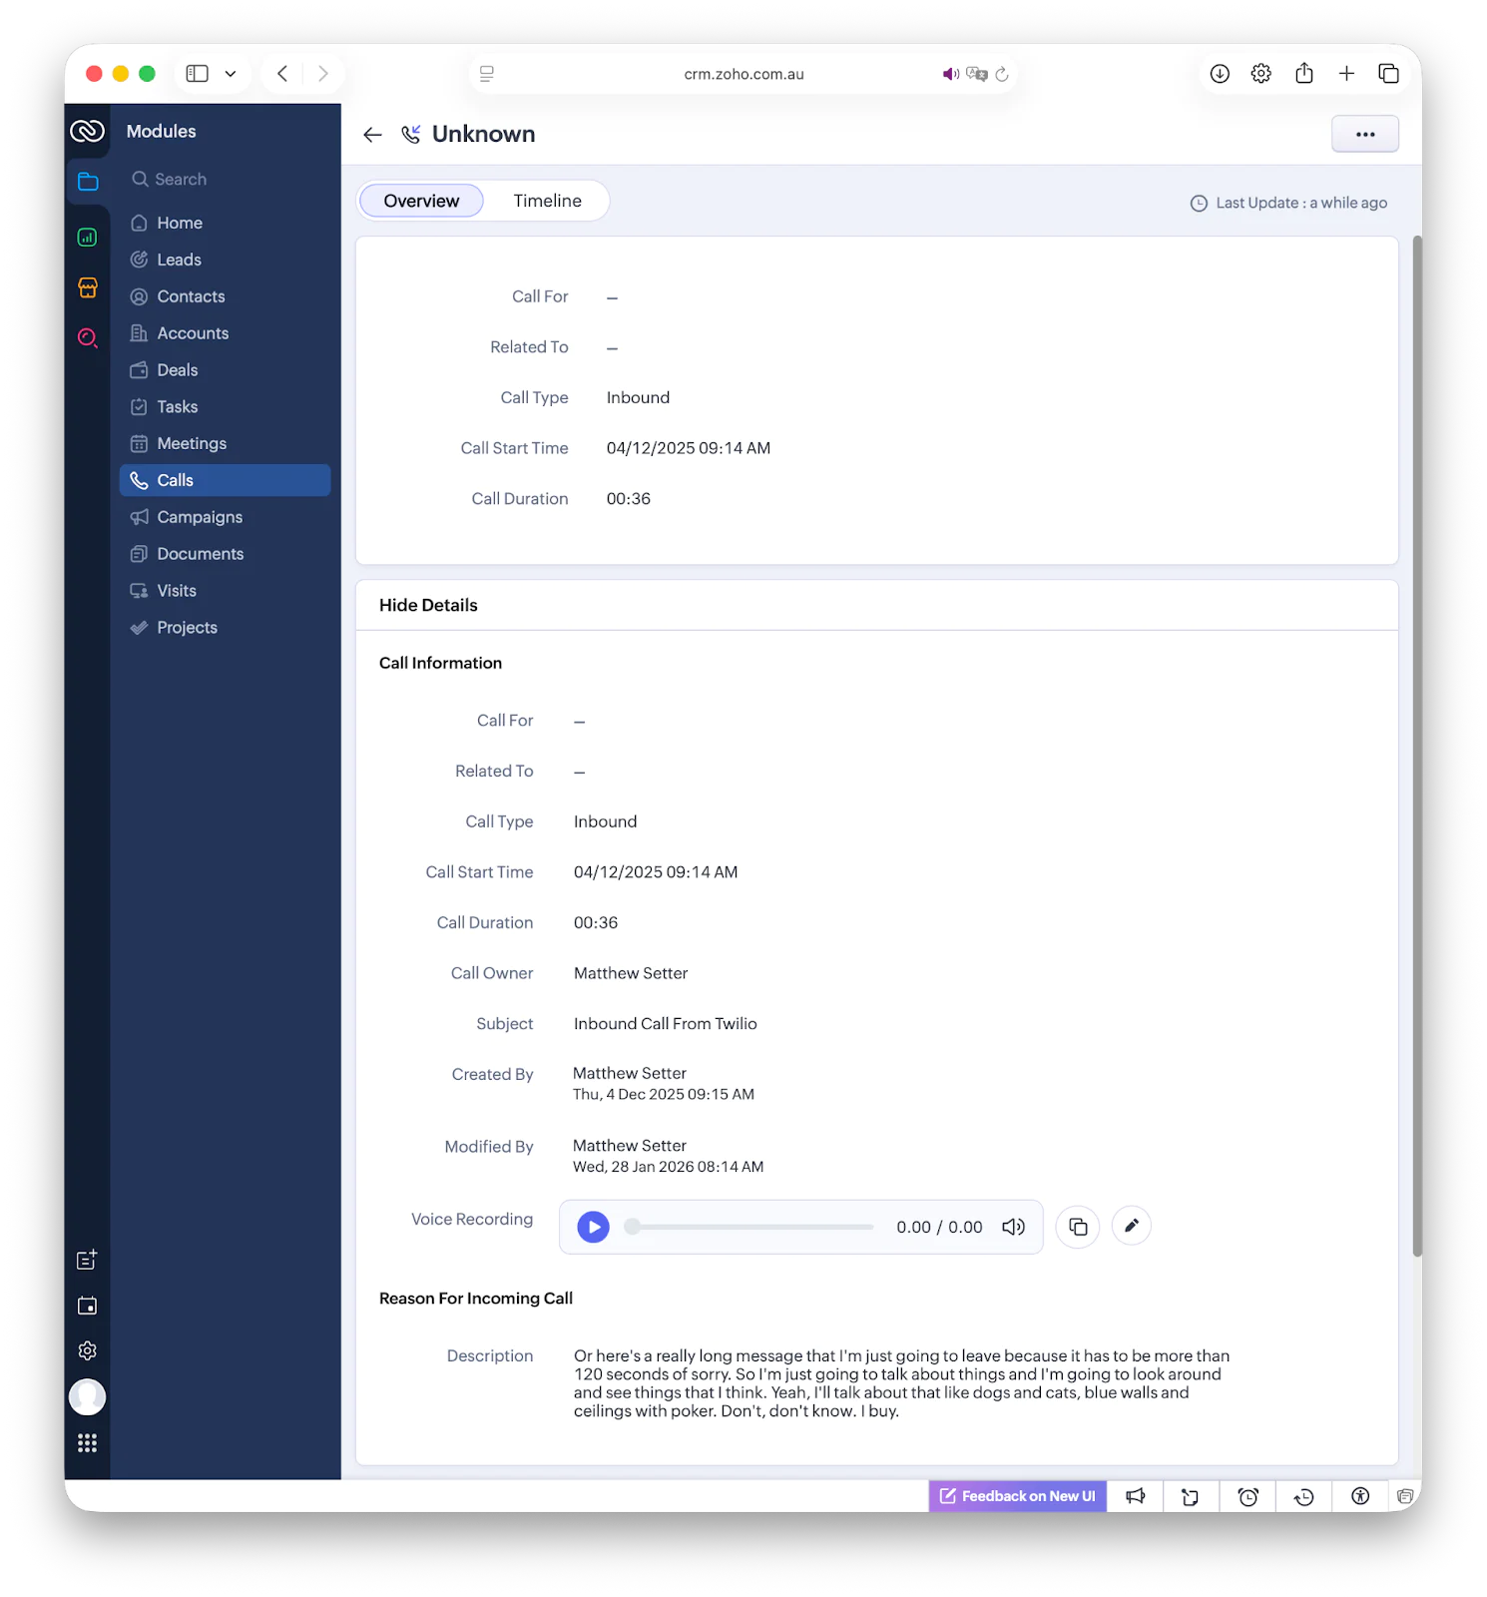Click the Last Update clock indicator
The image size is (1487, 1597).
point(1198,204)
